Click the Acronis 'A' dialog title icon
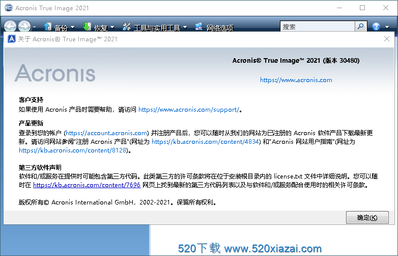This screenshot has width=398, height=256. click(x=11, y=39)
